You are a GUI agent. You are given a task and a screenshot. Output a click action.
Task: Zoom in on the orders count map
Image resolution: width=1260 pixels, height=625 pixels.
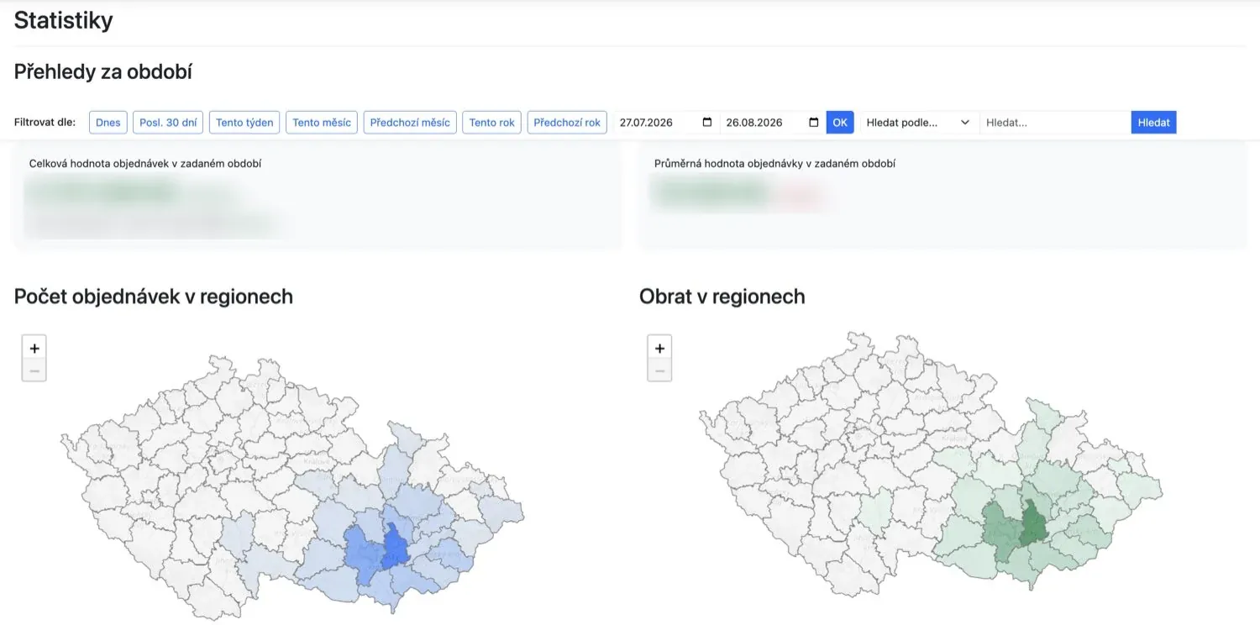(x=34, y=348)
